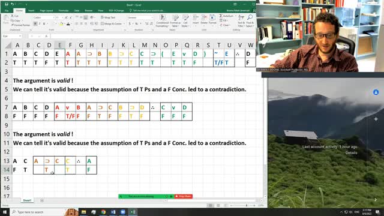384x216 pixels.
Task: Switch to the Insert ribbon tab
Action: point(31,11)
